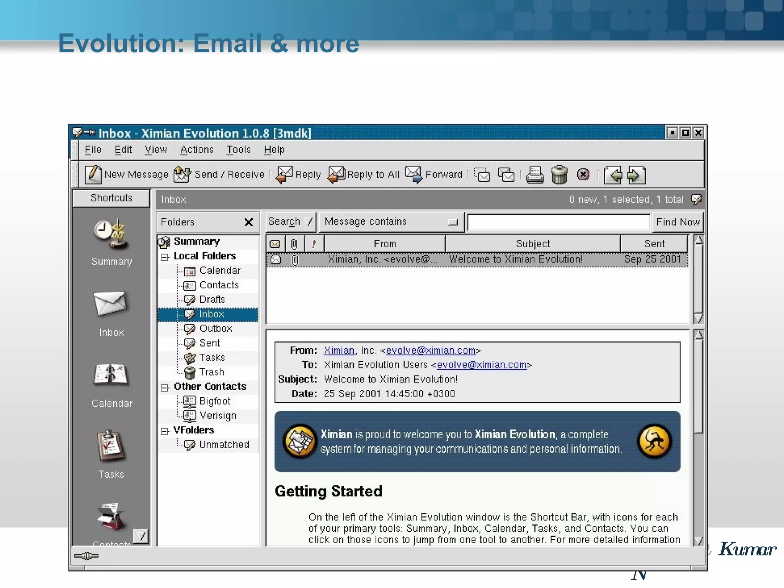This screenshot has height=588, width=784.
Task: Open the Actions menu
Action: point(197,150)
